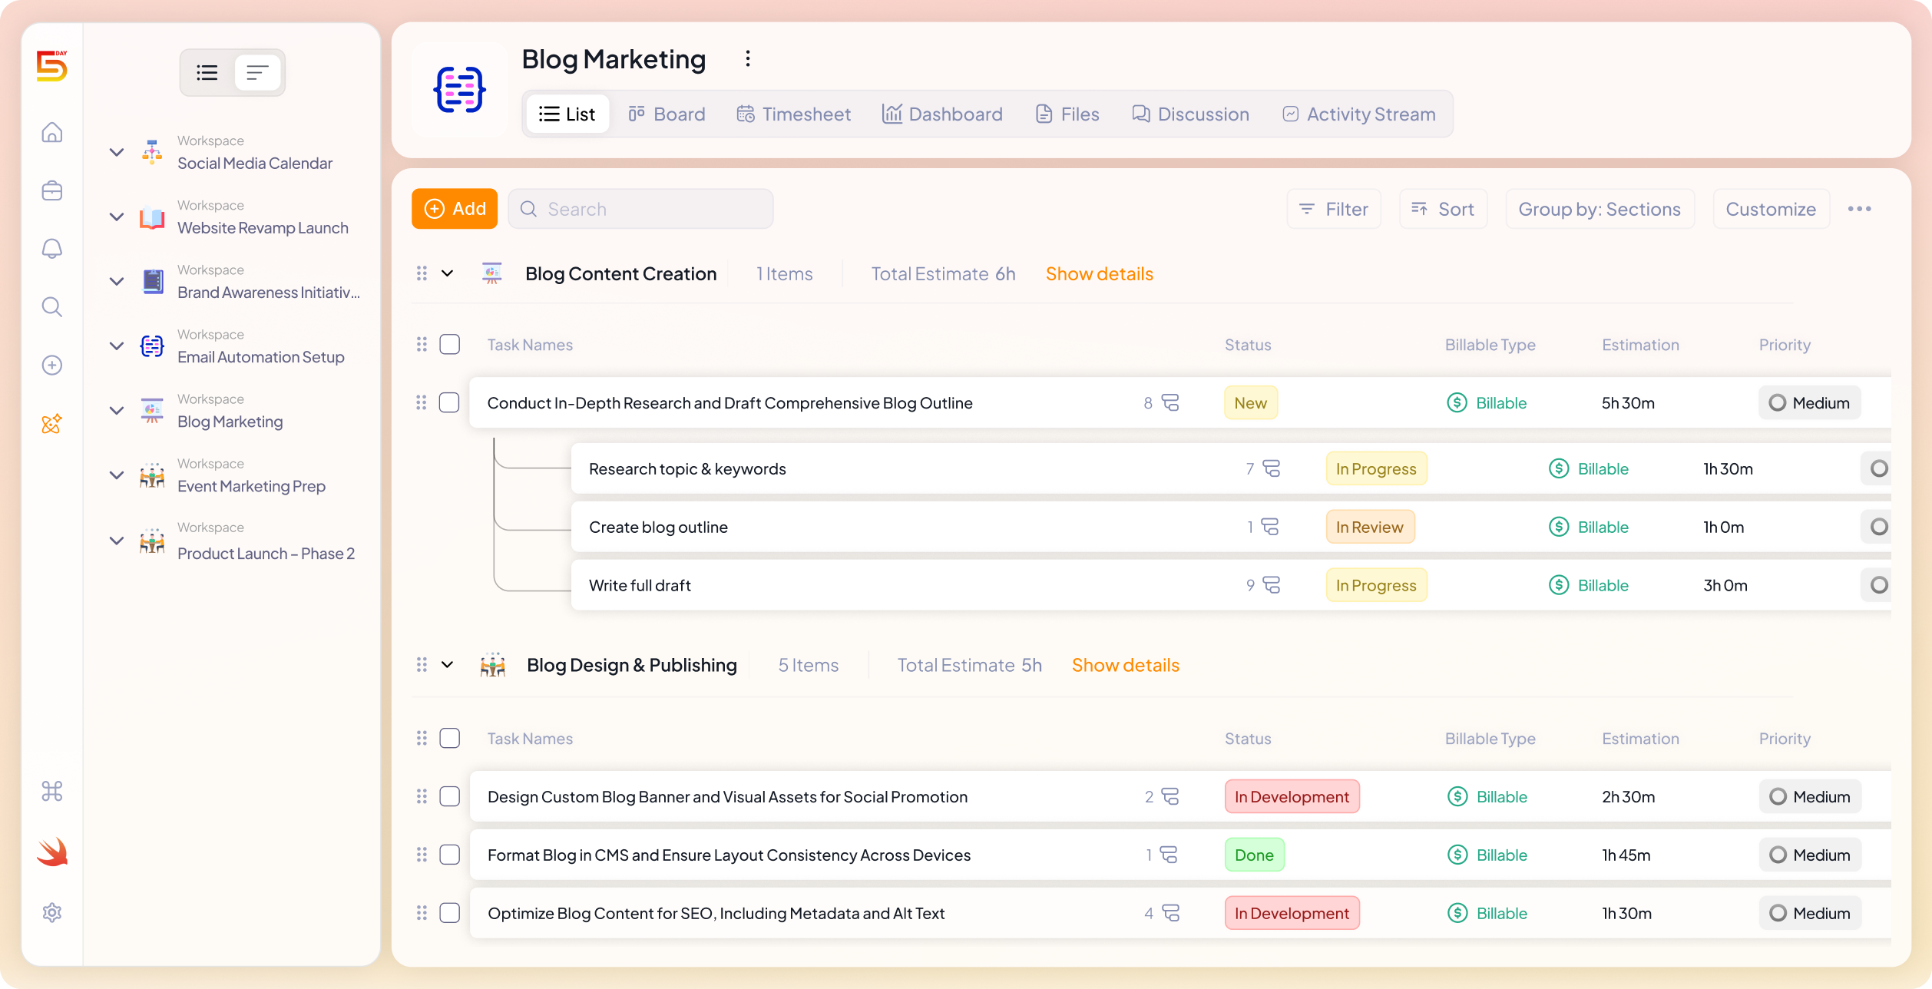Open the Group by: Sections dropdown
Screen dimensions: 1932x989
(1600, 208)
